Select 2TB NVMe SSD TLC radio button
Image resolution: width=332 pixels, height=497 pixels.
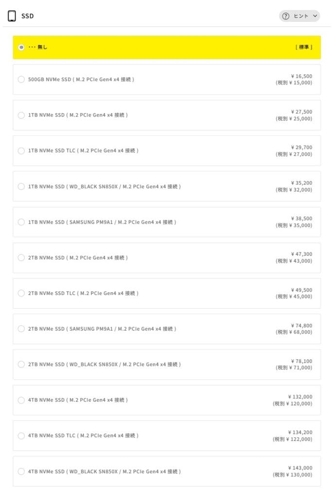21,293
